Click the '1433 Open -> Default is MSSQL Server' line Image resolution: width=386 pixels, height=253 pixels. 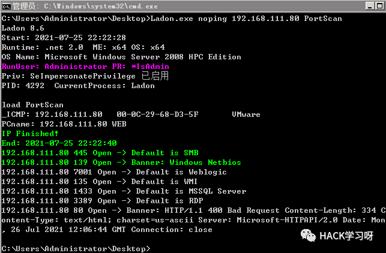click(124, 191)
